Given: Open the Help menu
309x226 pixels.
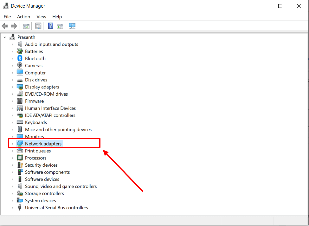Looking at the screenshot, I should [57, 17].
